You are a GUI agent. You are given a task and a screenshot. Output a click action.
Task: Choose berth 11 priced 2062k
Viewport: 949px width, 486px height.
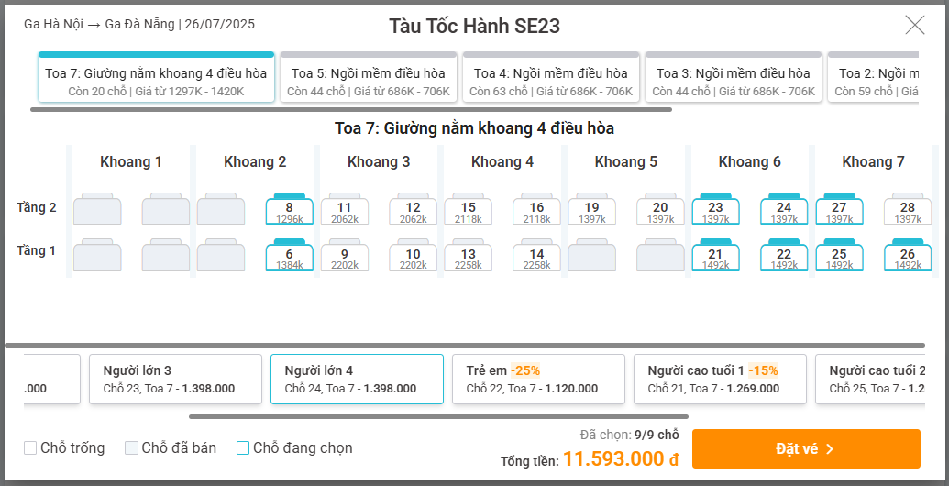click(x=344, y=209)
